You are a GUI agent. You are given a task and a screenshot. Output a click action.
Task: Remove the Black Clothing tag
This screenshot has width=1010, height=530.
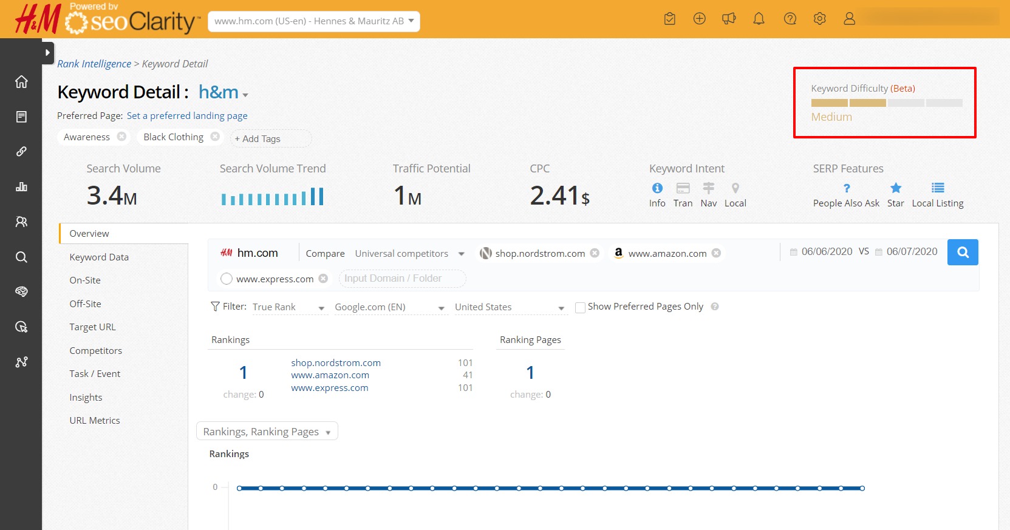point(215,137)
